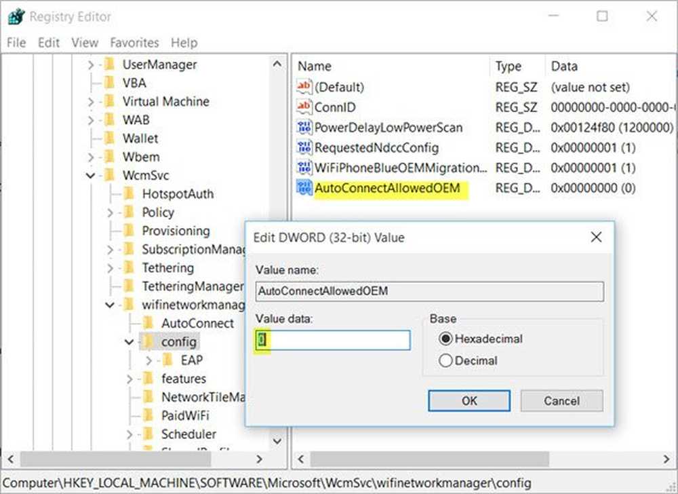Click the 0x00124f80 (1200000) data value
This screenshot has width=678, height=494.
point(612,127)
